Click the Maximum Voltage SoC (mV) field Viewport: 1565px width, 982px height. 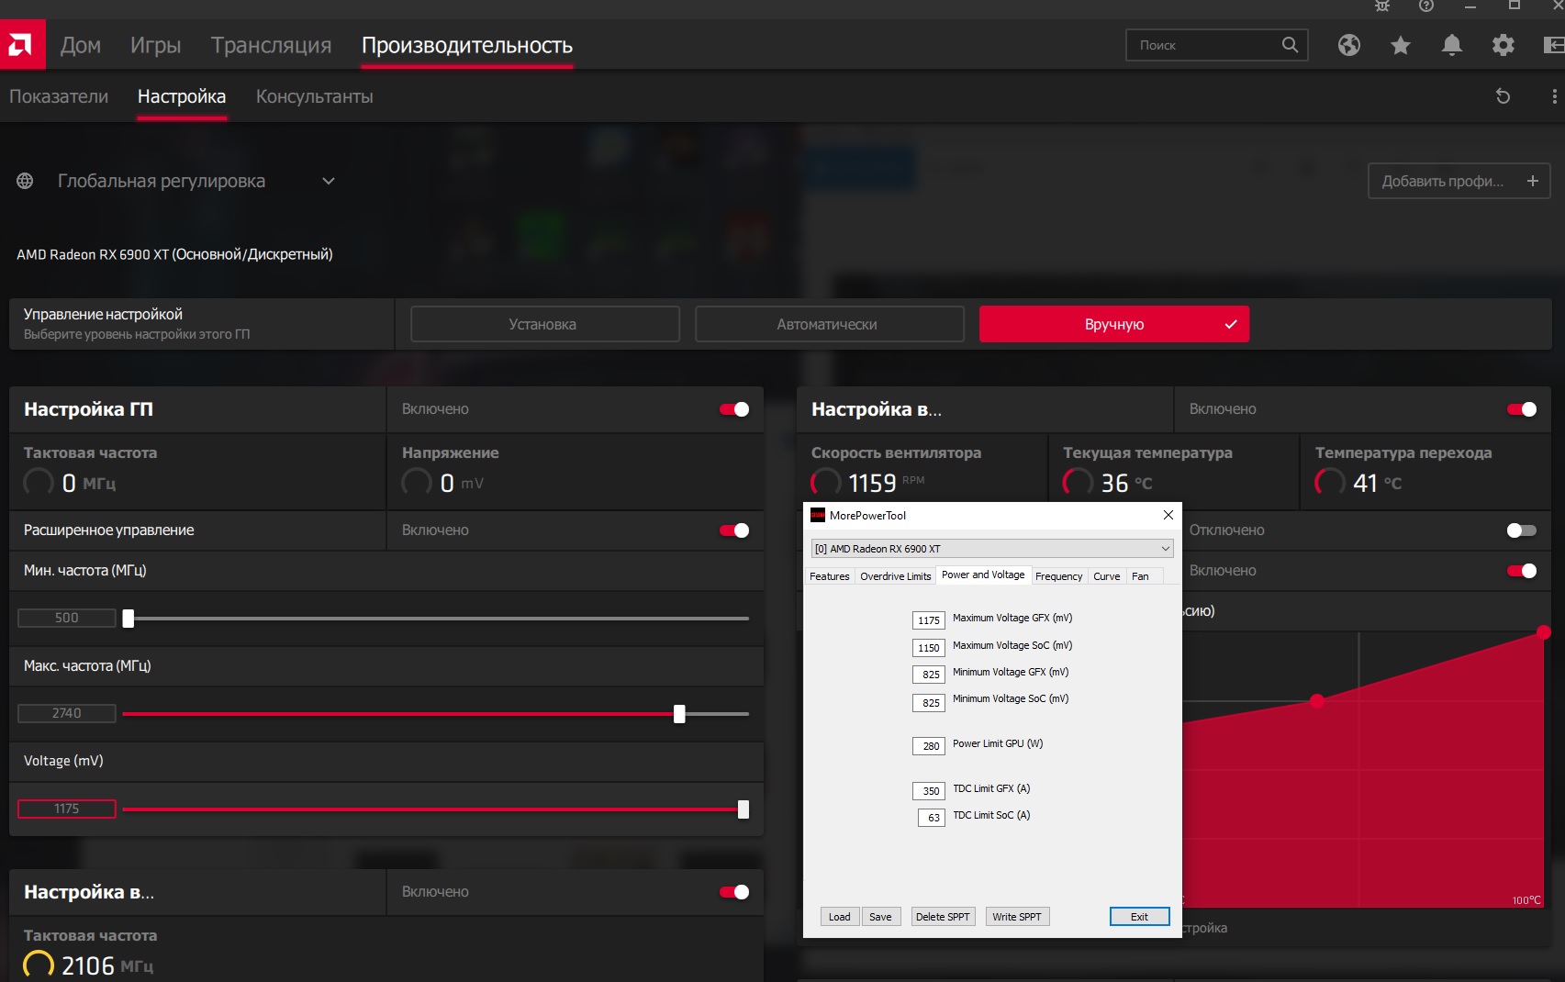(x=929, y=648)
